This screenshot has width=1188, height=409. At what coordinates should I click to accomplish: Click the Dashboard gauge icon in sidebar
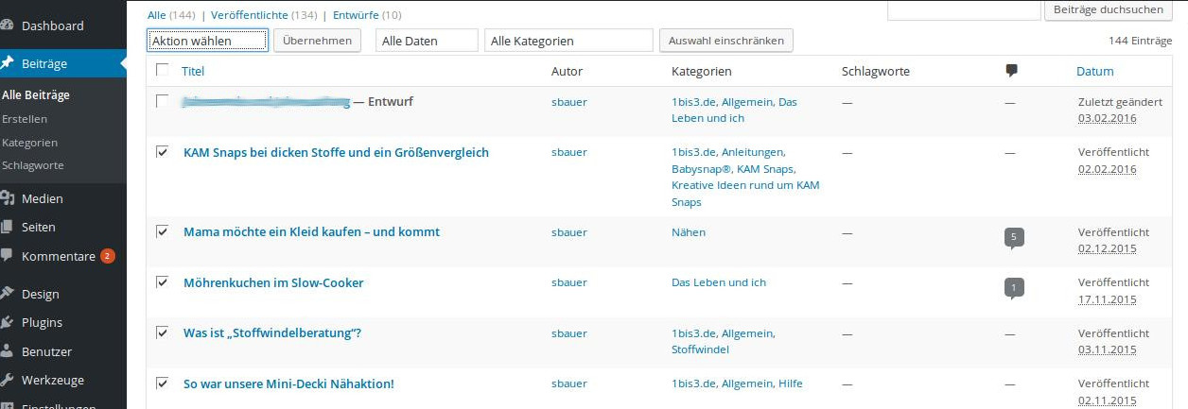tap(8, 26)
